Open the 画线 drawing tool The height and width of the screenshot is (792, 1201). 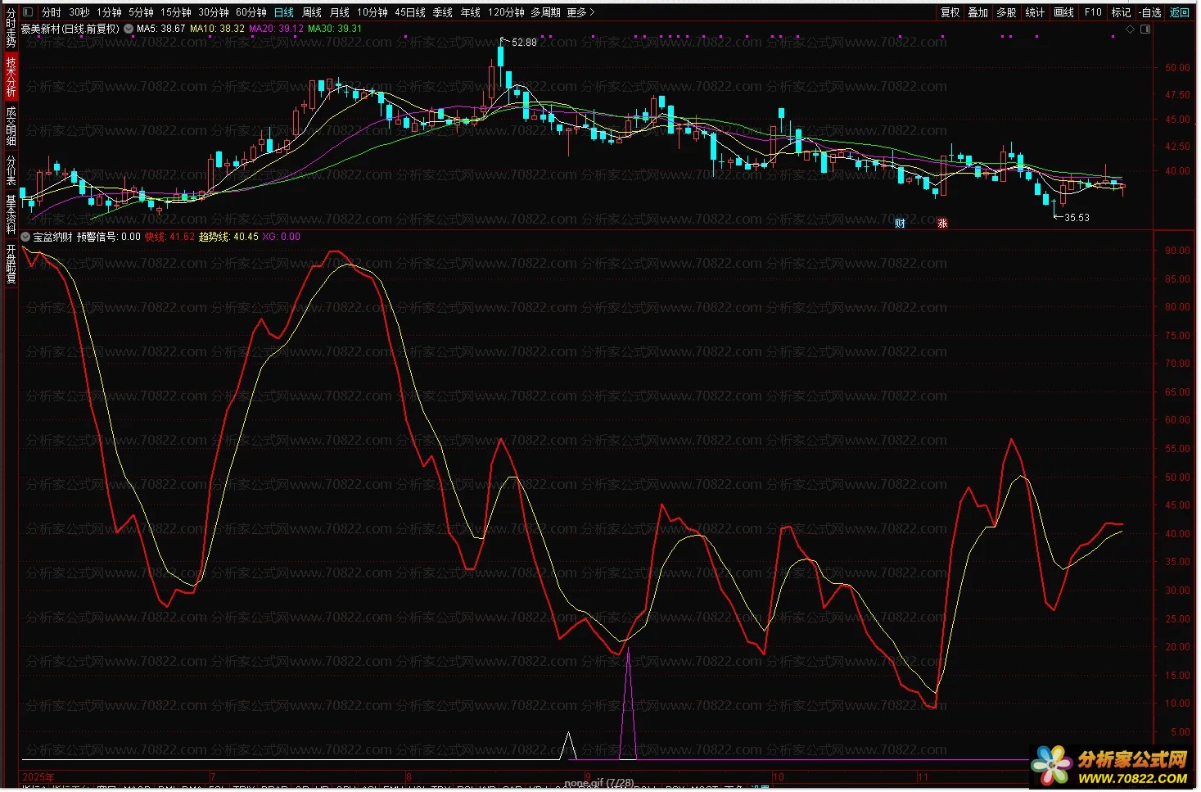1063,12
